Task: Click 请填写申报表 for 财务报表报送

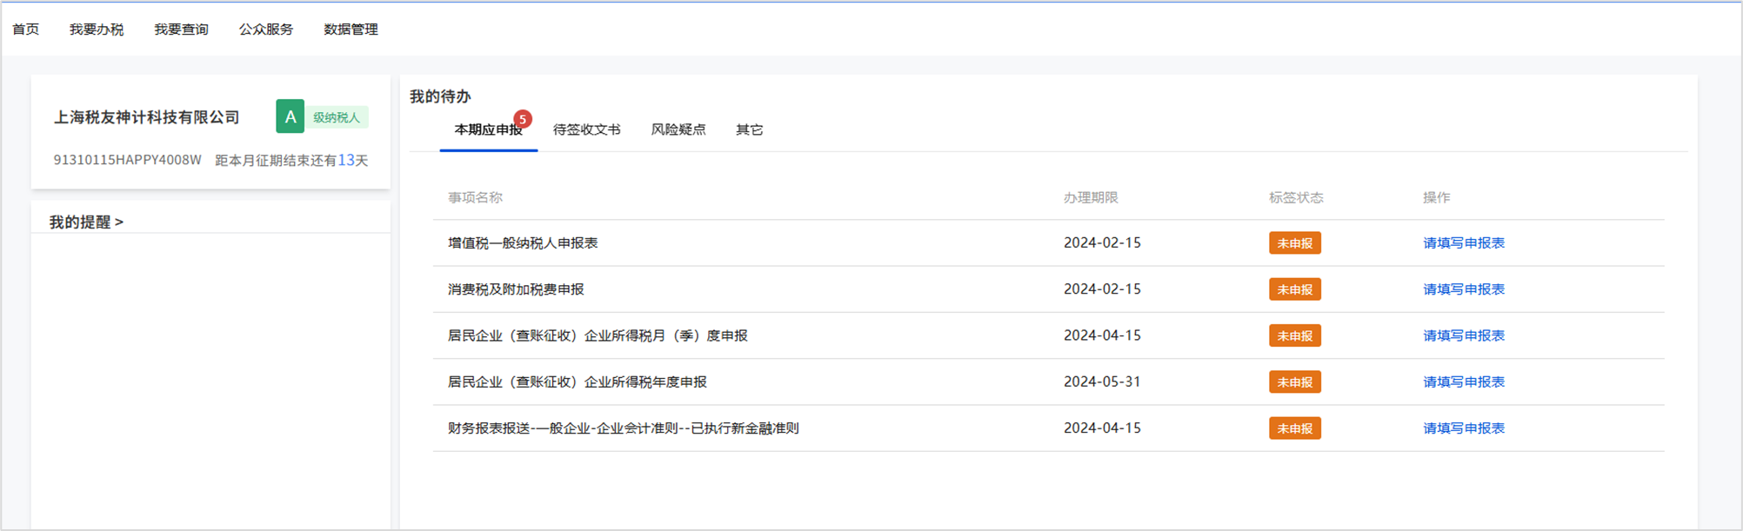Action: (x=1463, y=428)
